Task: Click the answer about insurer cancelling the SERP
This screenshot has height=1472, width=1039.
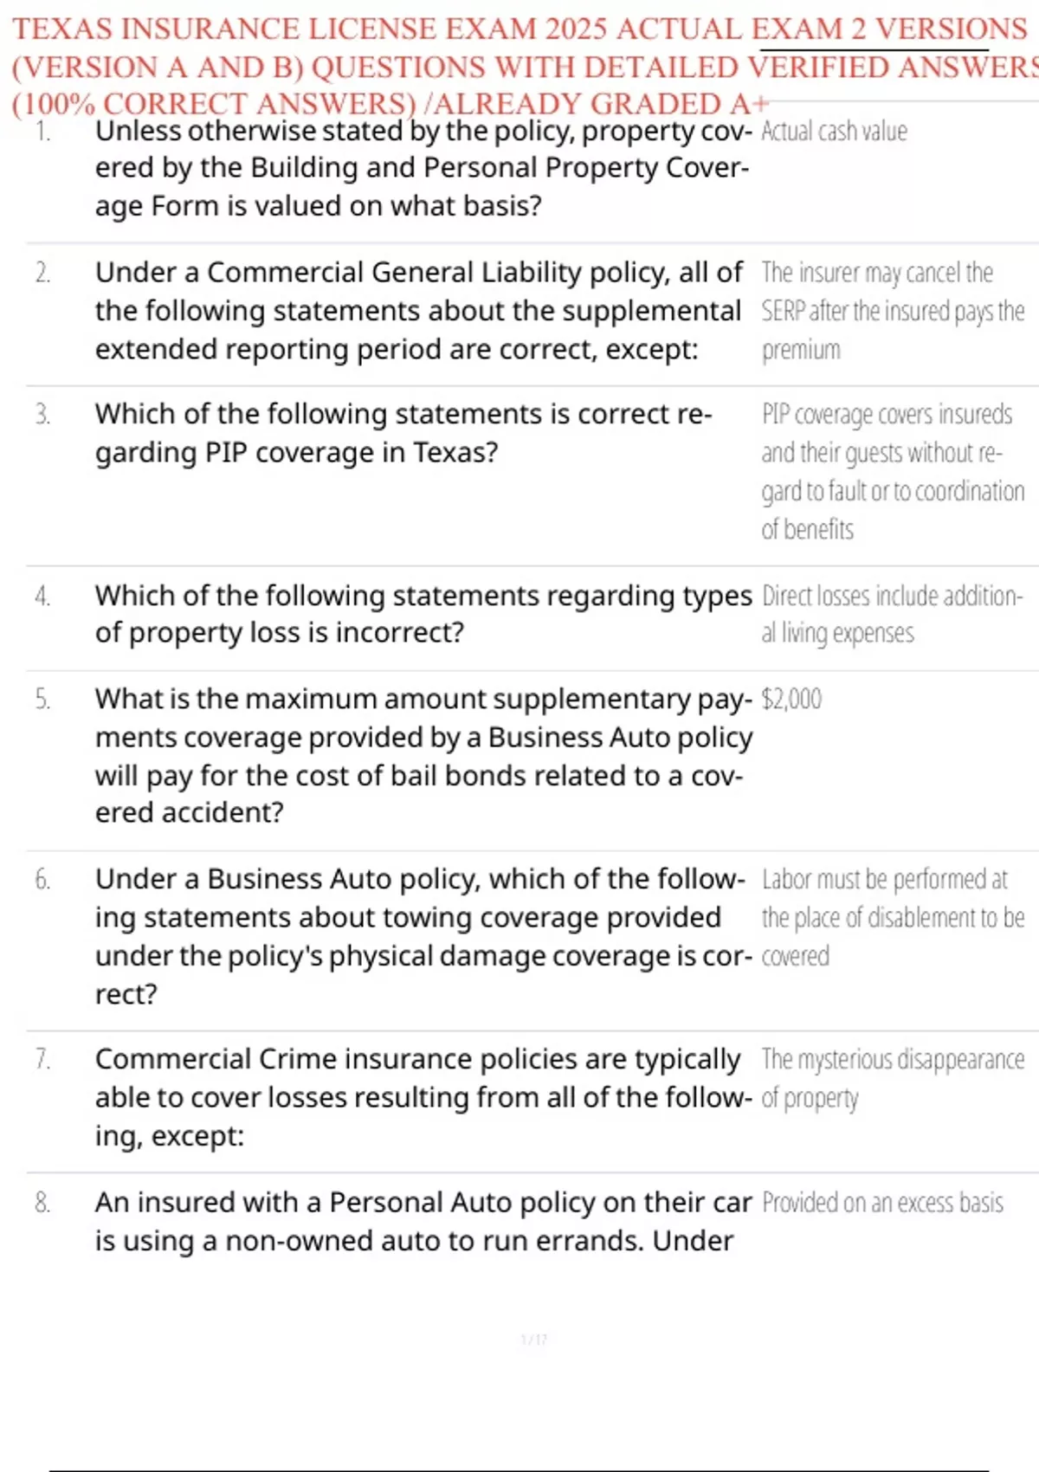Action: tap(892, 311)
